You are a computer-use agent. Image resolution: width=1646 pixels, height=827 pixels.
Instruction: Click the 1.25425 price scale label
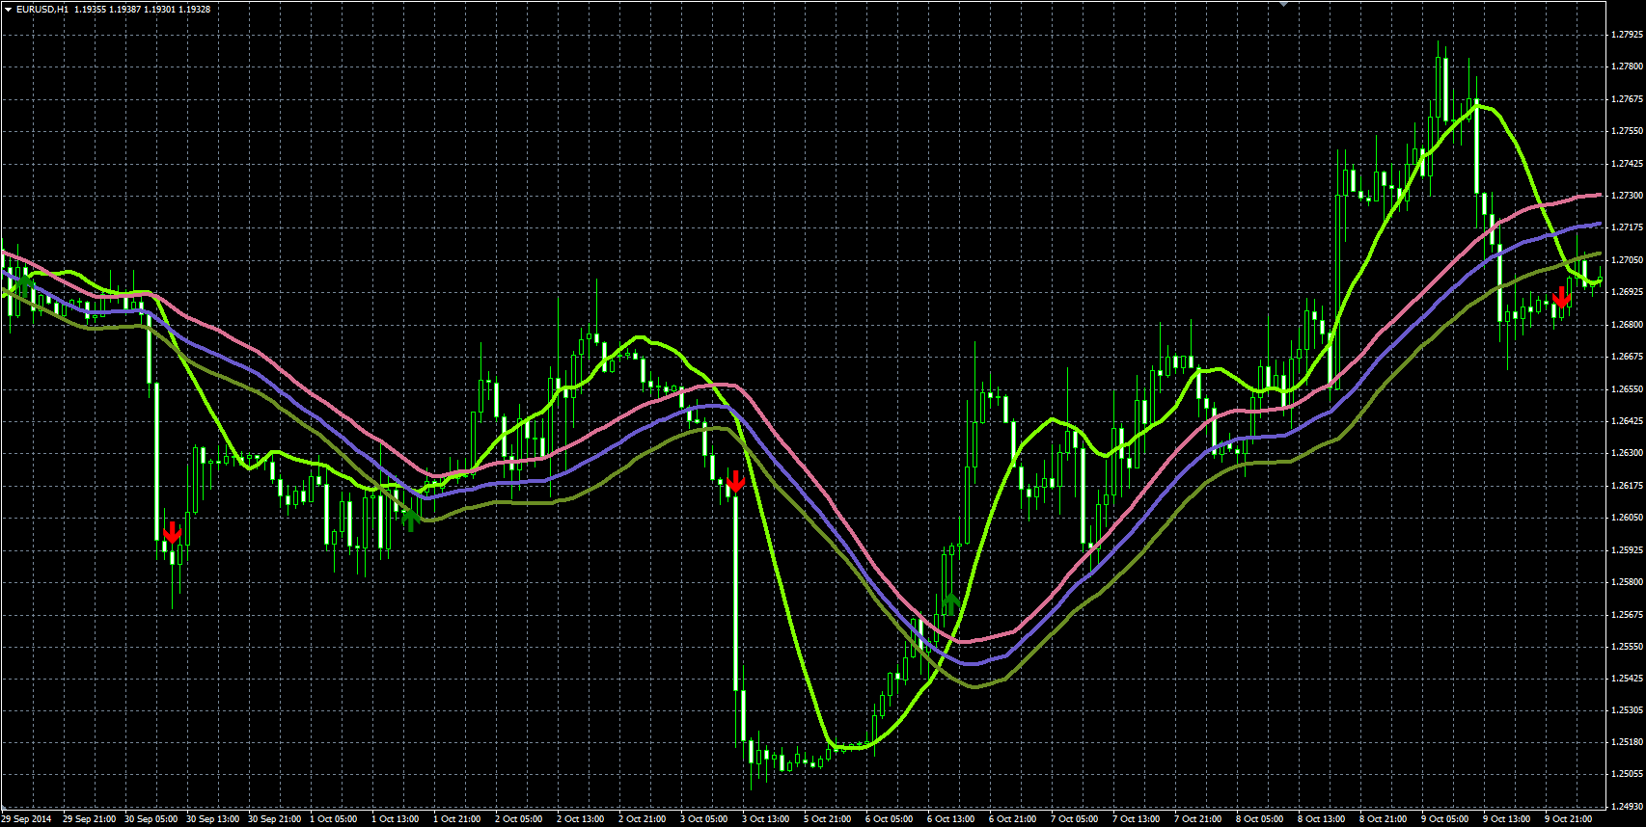1627,679
